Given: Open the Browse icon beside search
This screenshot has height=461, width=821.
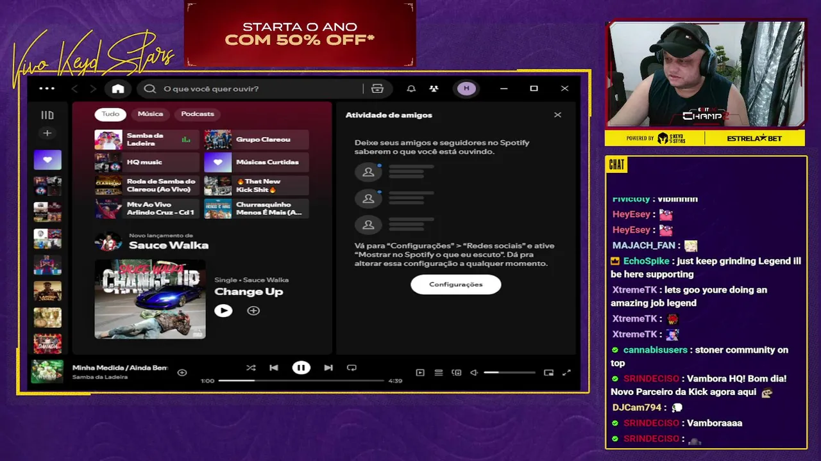Looking at the screenshot, I should point(377,88).
